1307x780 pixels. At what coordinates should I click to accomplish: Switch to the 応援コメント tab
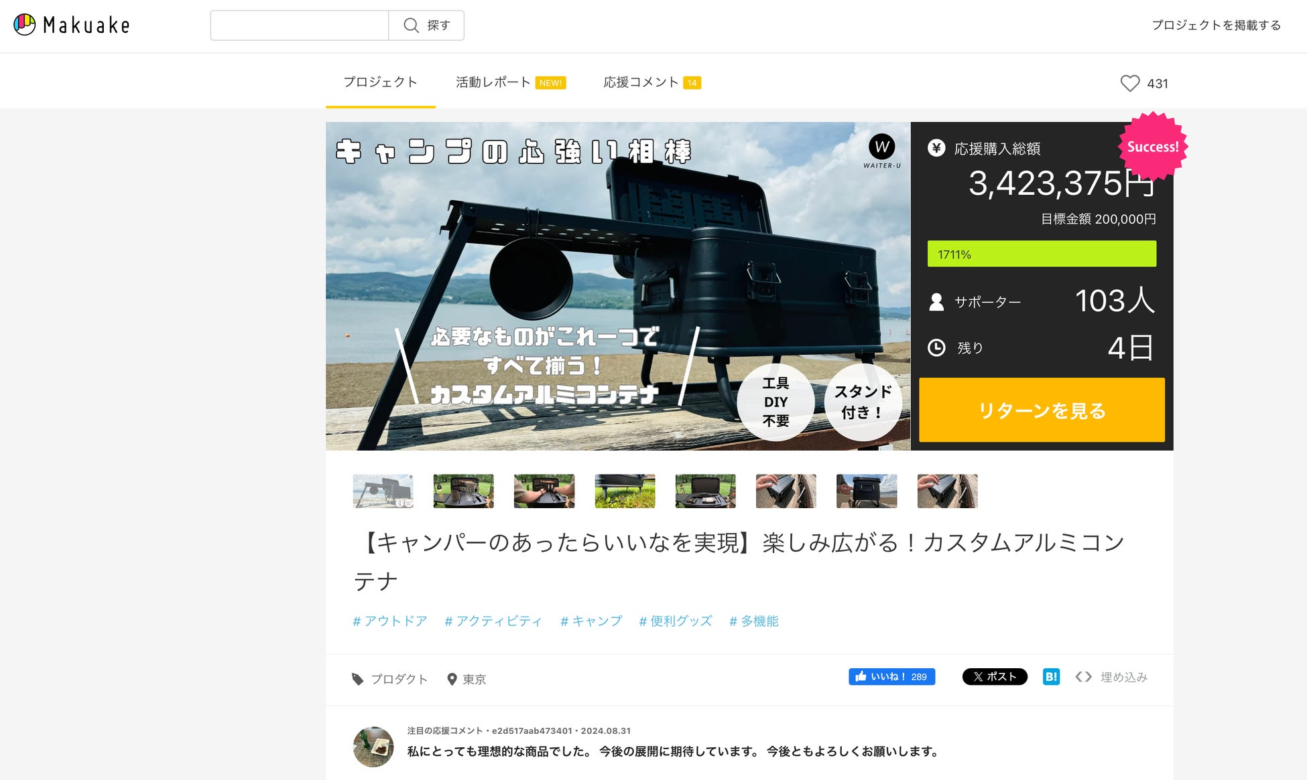tap(641, 82)
